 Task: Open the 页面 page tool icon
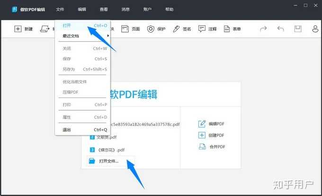(x=125, y=29)
